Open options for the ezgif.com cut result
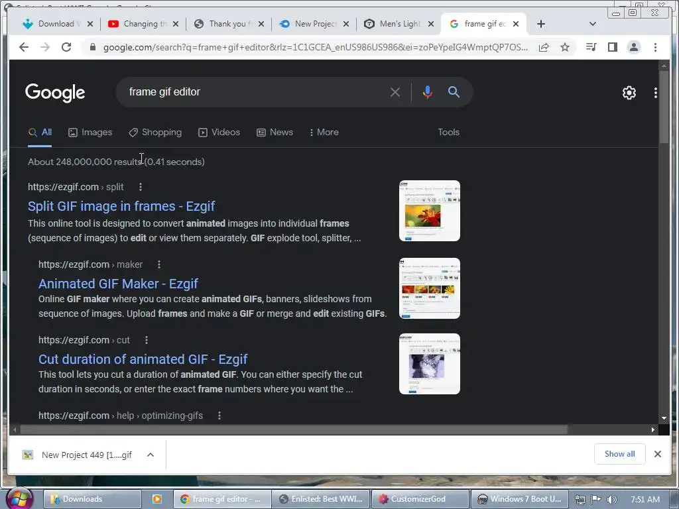The width and height of the screenshot is (679, 509). pyautogui.click(x=147, y=340)
